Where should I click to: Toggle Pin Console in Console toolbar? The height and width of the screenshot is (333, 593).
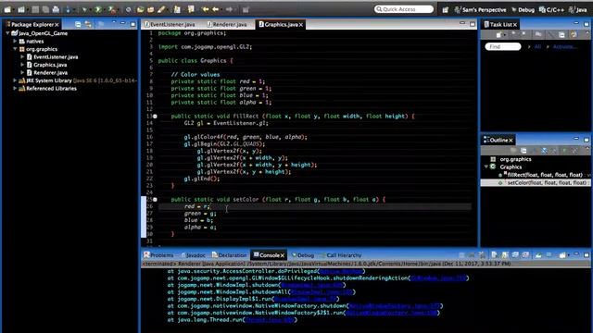point(537,255)
